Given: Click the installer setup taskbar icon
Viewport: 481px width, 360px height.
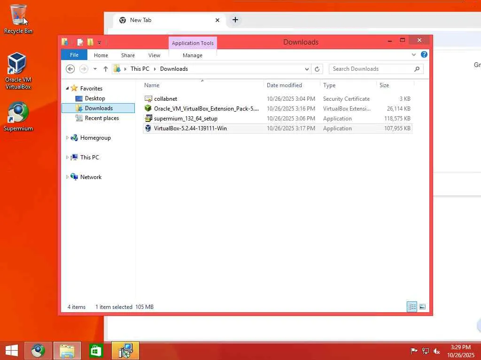Looking at the screenshot, I should [x=125, y=351].
